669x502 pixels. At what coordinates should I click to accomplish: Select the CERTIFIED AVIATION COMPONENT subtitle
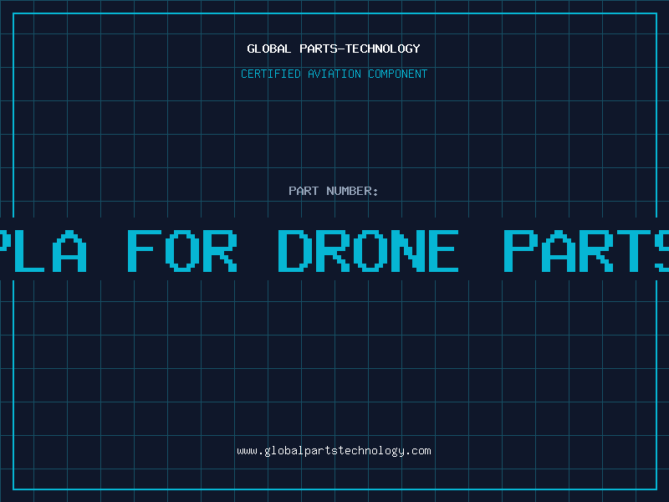pos(334,74)
